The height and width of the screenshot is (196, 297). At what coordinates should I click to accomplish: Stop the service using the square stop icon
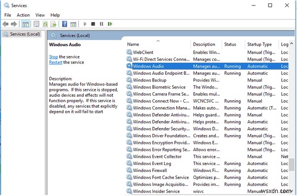pos(93,24)
